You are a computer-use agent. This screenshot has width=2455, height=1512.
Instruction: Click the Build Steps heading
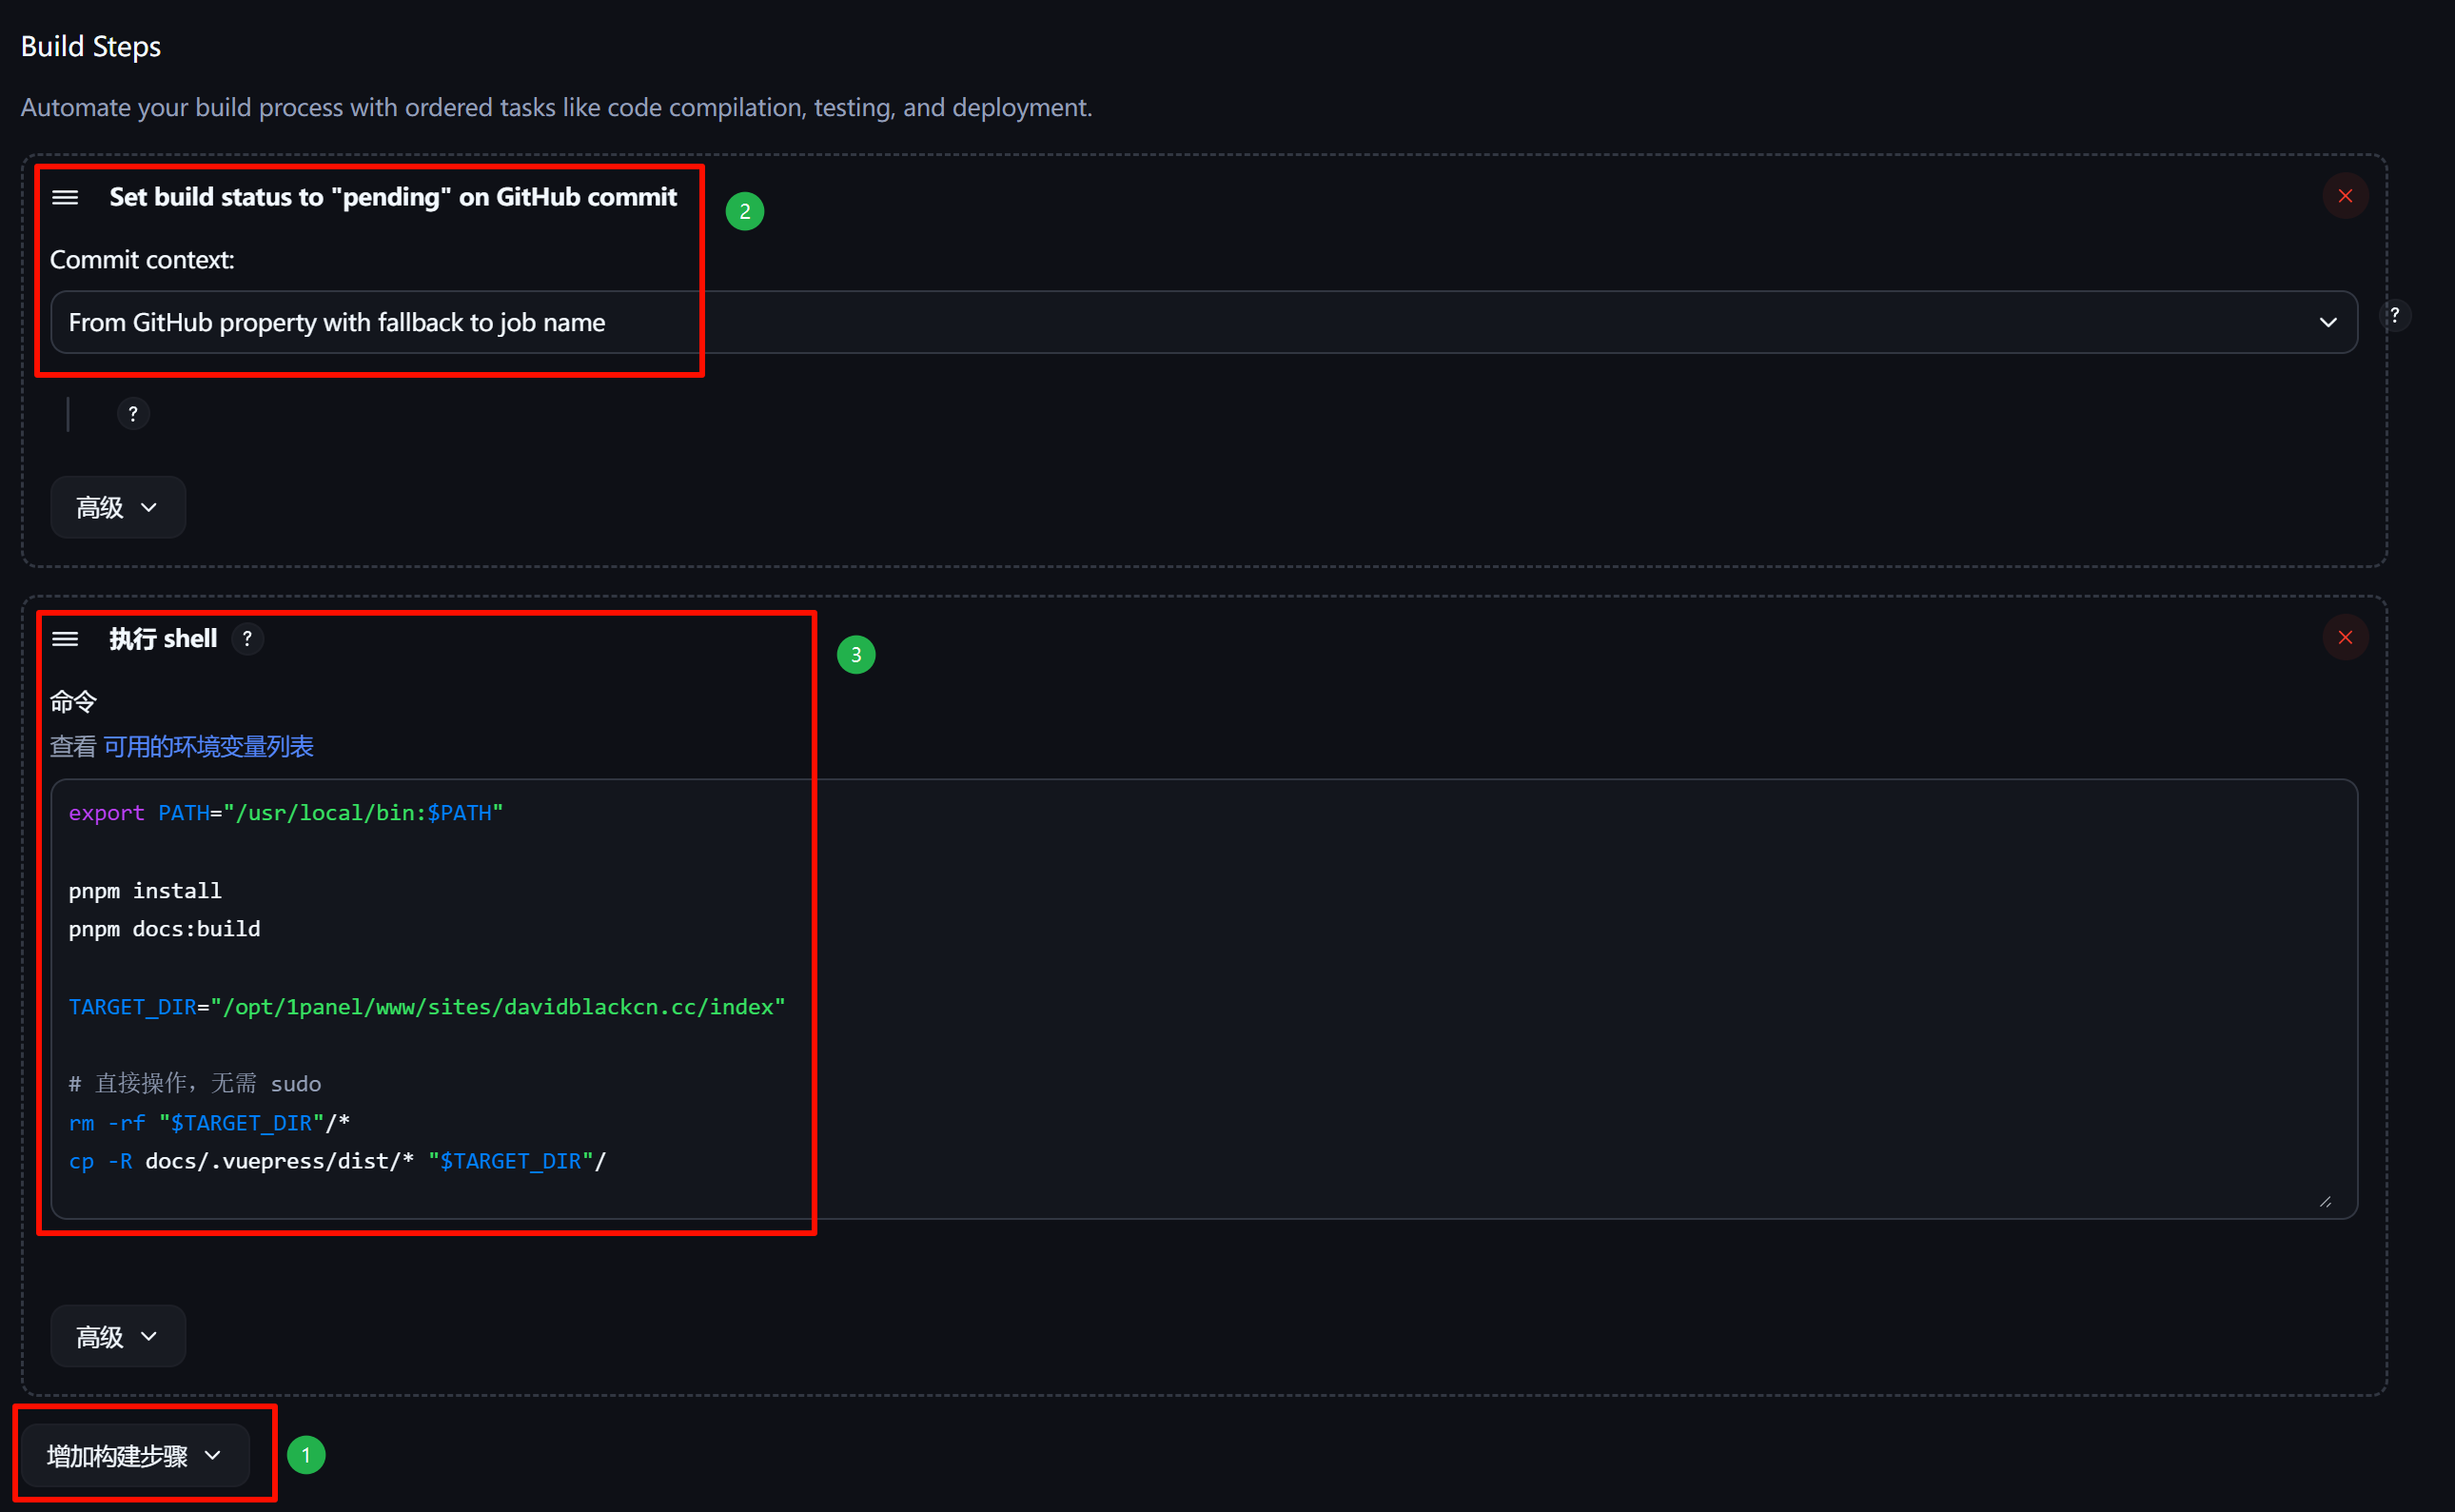click(x=90, y=47)
